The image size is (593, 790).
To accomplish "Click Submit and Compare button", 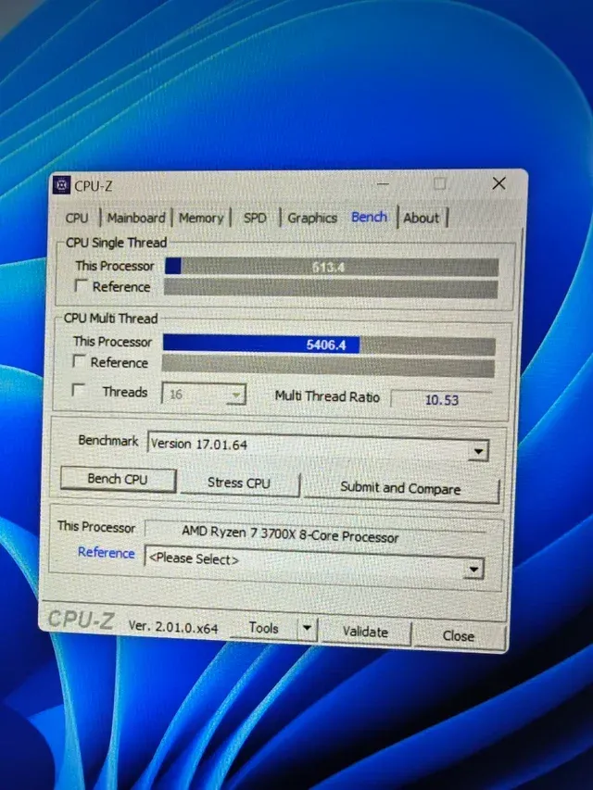I will pos(401,488).
